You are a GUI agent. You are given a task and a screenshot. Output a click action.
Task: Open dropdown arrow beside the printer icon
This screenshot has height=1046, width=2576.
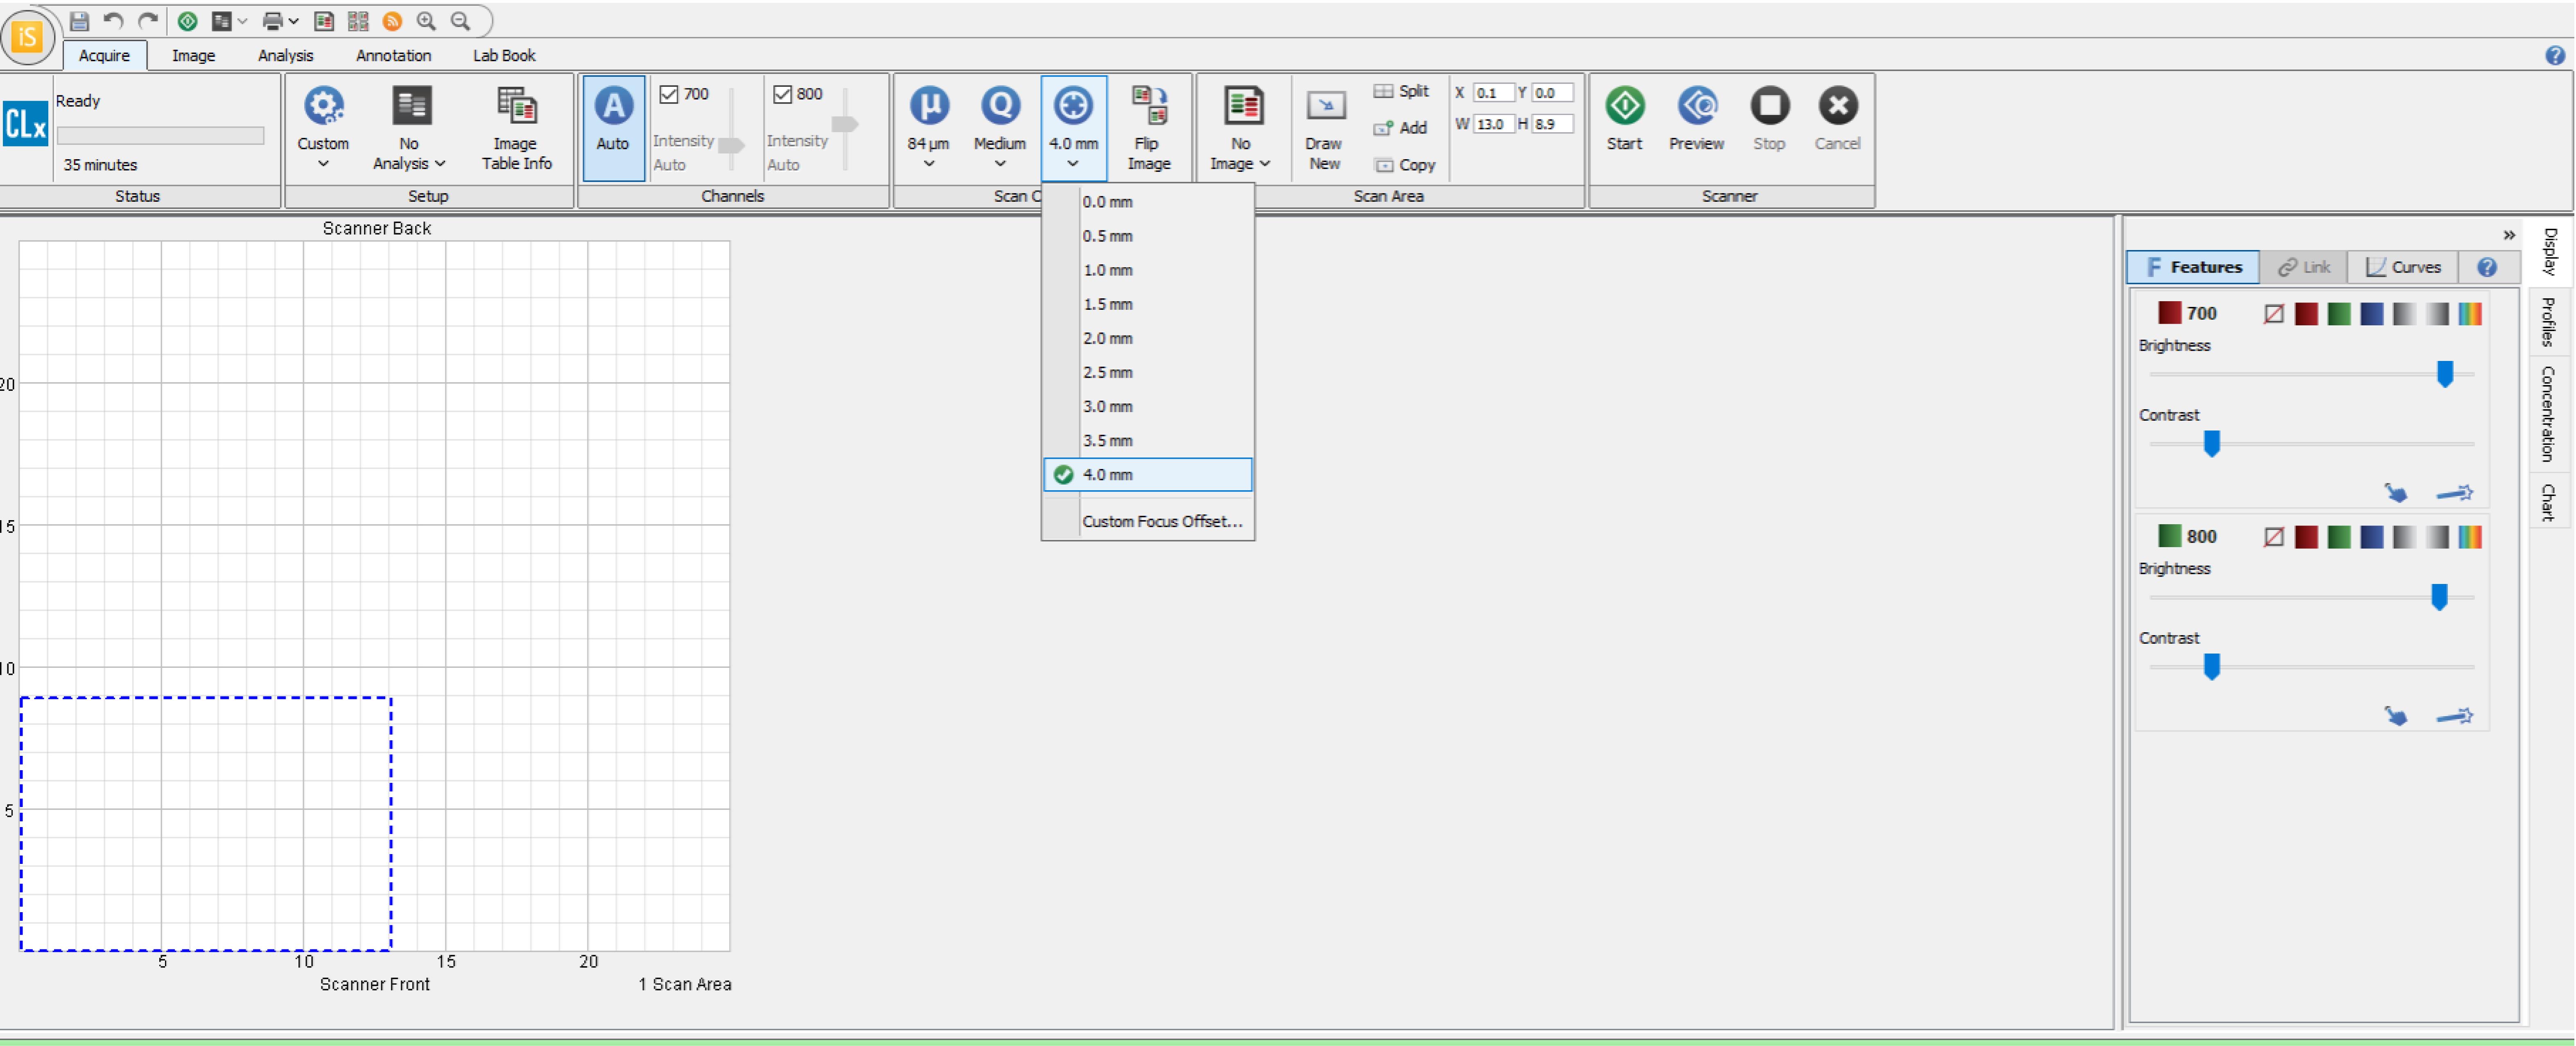pyautogui.click(x=293, y=21)
